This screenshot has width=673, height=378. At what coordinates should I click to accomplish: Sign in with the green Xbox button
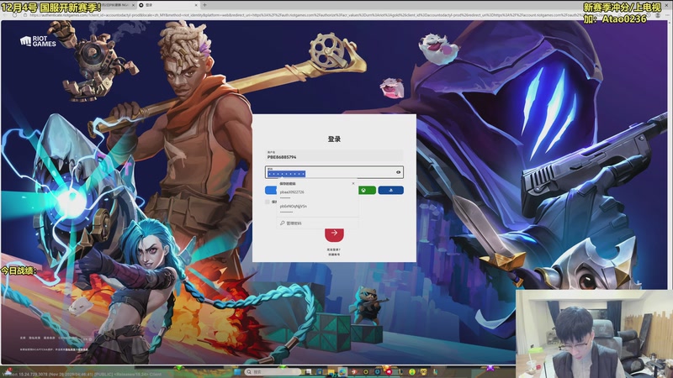(367, 191)
